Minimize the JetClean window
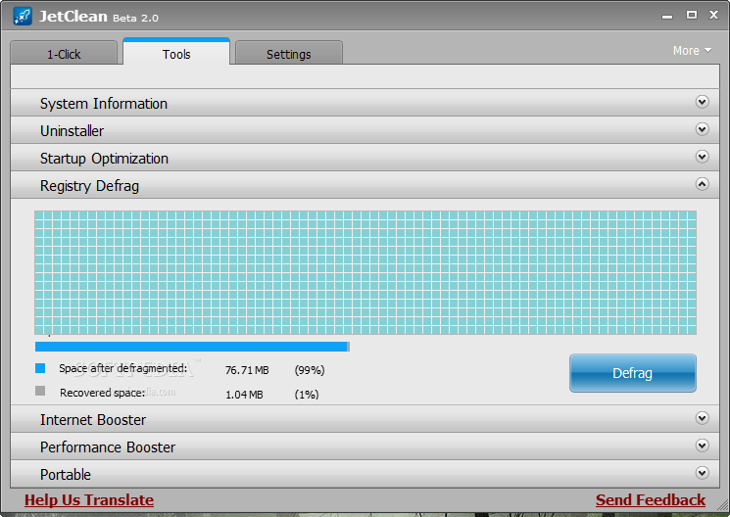 [667, 16]
